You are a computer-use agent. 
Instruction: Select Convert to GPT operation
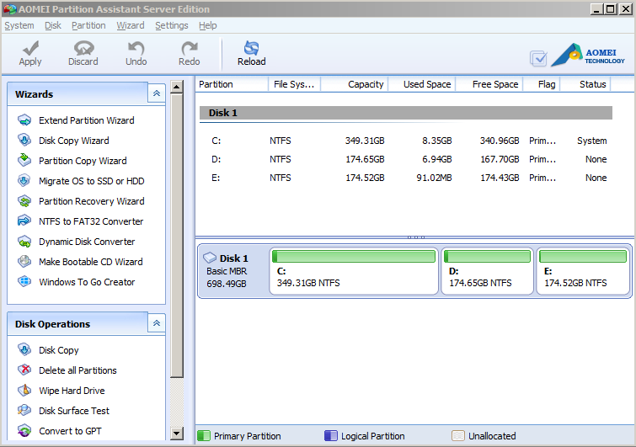click(70, 431)
